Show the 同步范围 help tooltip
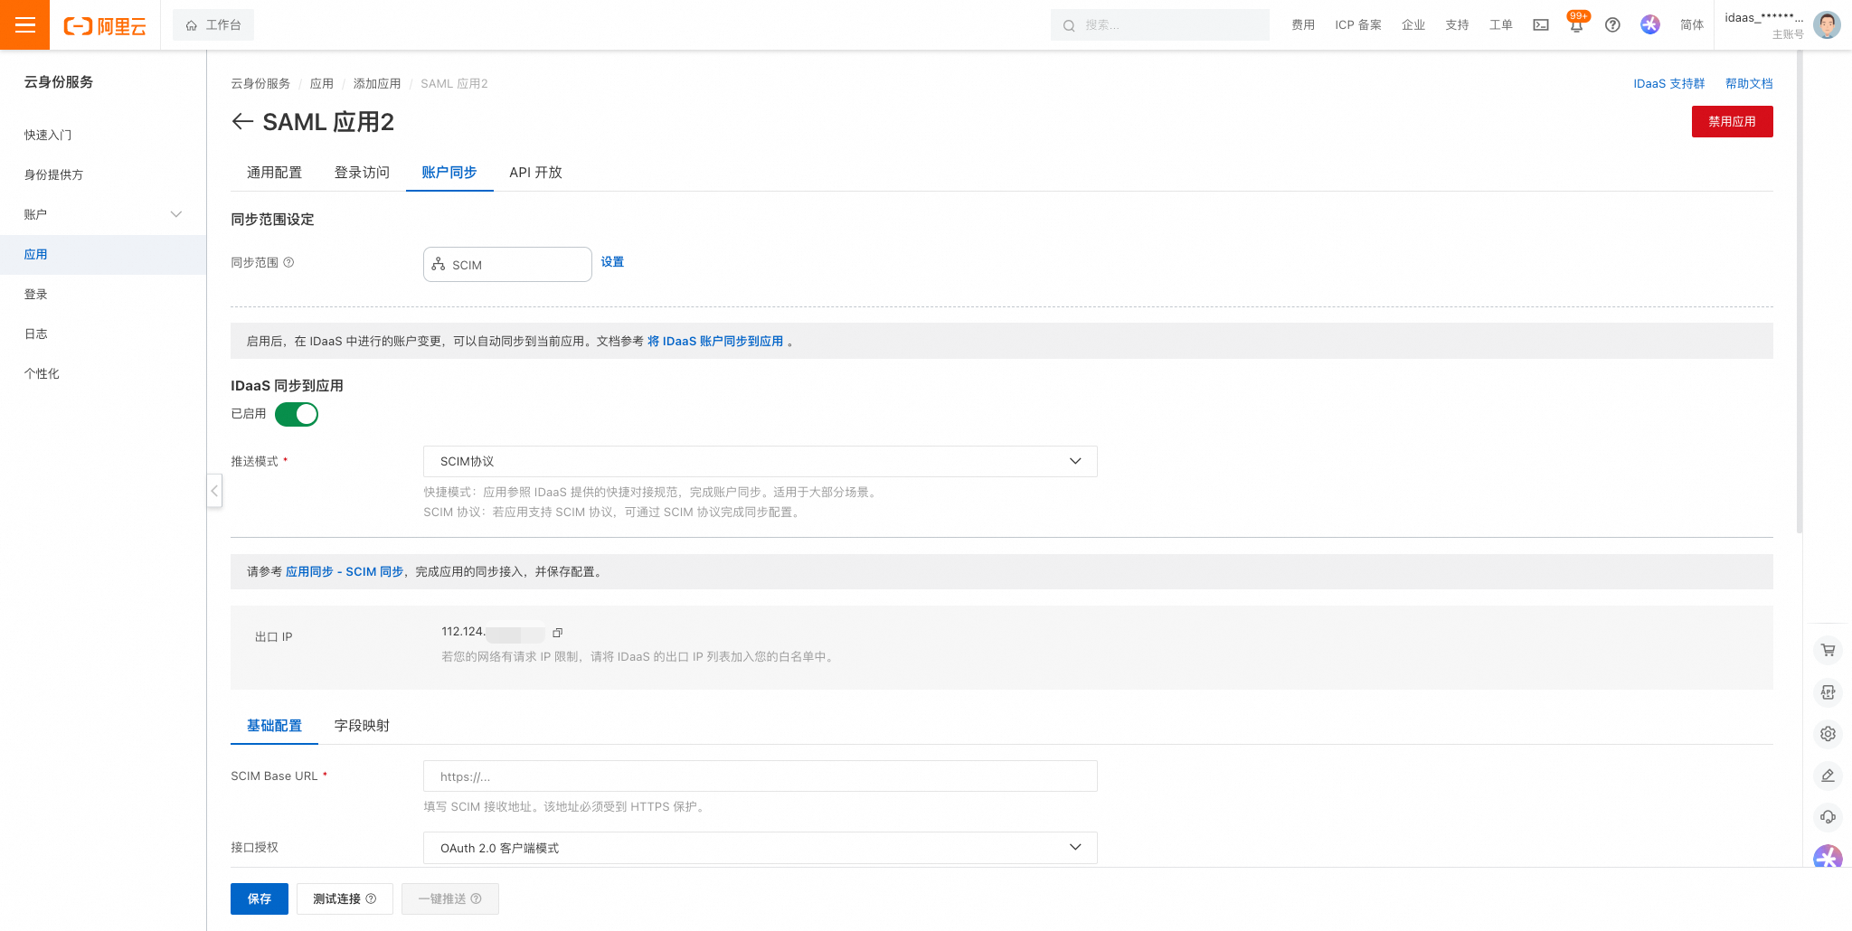 click(x=289, y=263)
